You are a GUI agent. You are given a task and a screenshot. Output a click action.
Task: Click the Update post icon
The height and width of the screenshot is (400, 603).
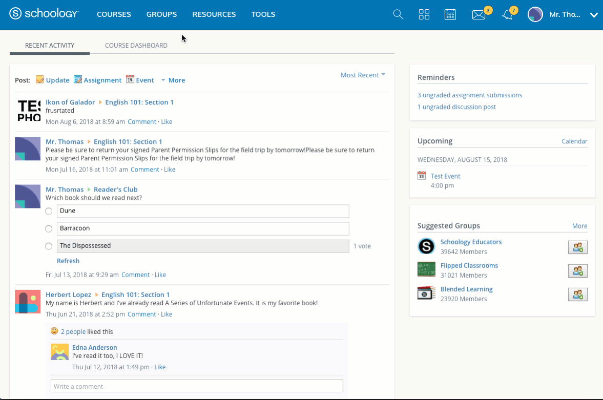coord(40,80)
